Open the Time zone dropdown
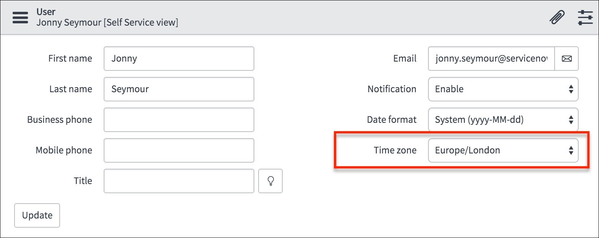This screenshot has width=599, height=238. [x=503, y=150]
